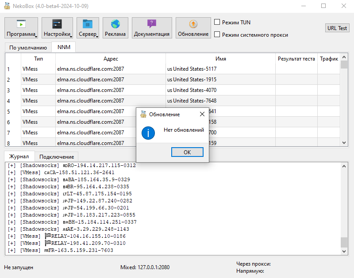The height and width of the screenshot is (278, 354).
Task: Click the Реклама globe button
Action: [x=115, y=28]
